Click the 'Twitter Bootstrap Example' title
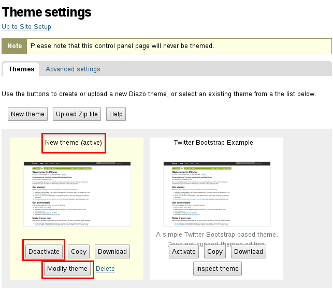333x307 pixels. tap(213, 142)
